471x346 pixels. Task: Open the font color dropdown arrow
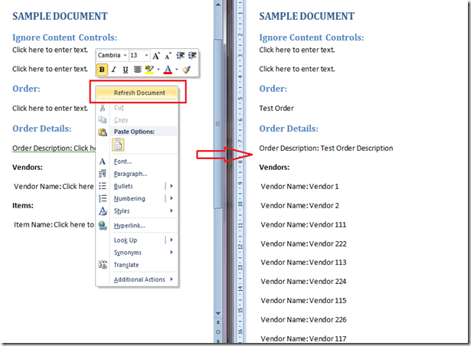[177, 70]
